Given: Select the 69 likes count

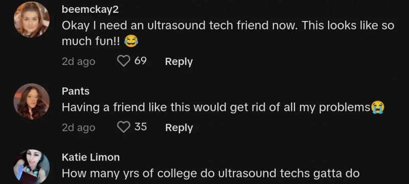Looking at the screenshot, I should [140, 61].
